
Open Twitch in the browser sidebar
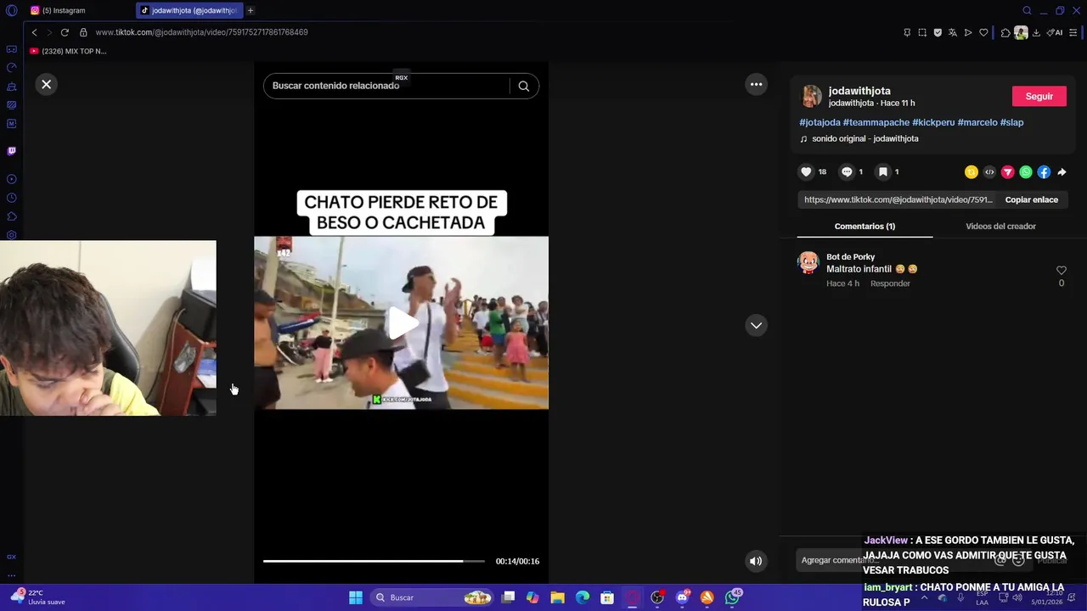coord(11,151)
